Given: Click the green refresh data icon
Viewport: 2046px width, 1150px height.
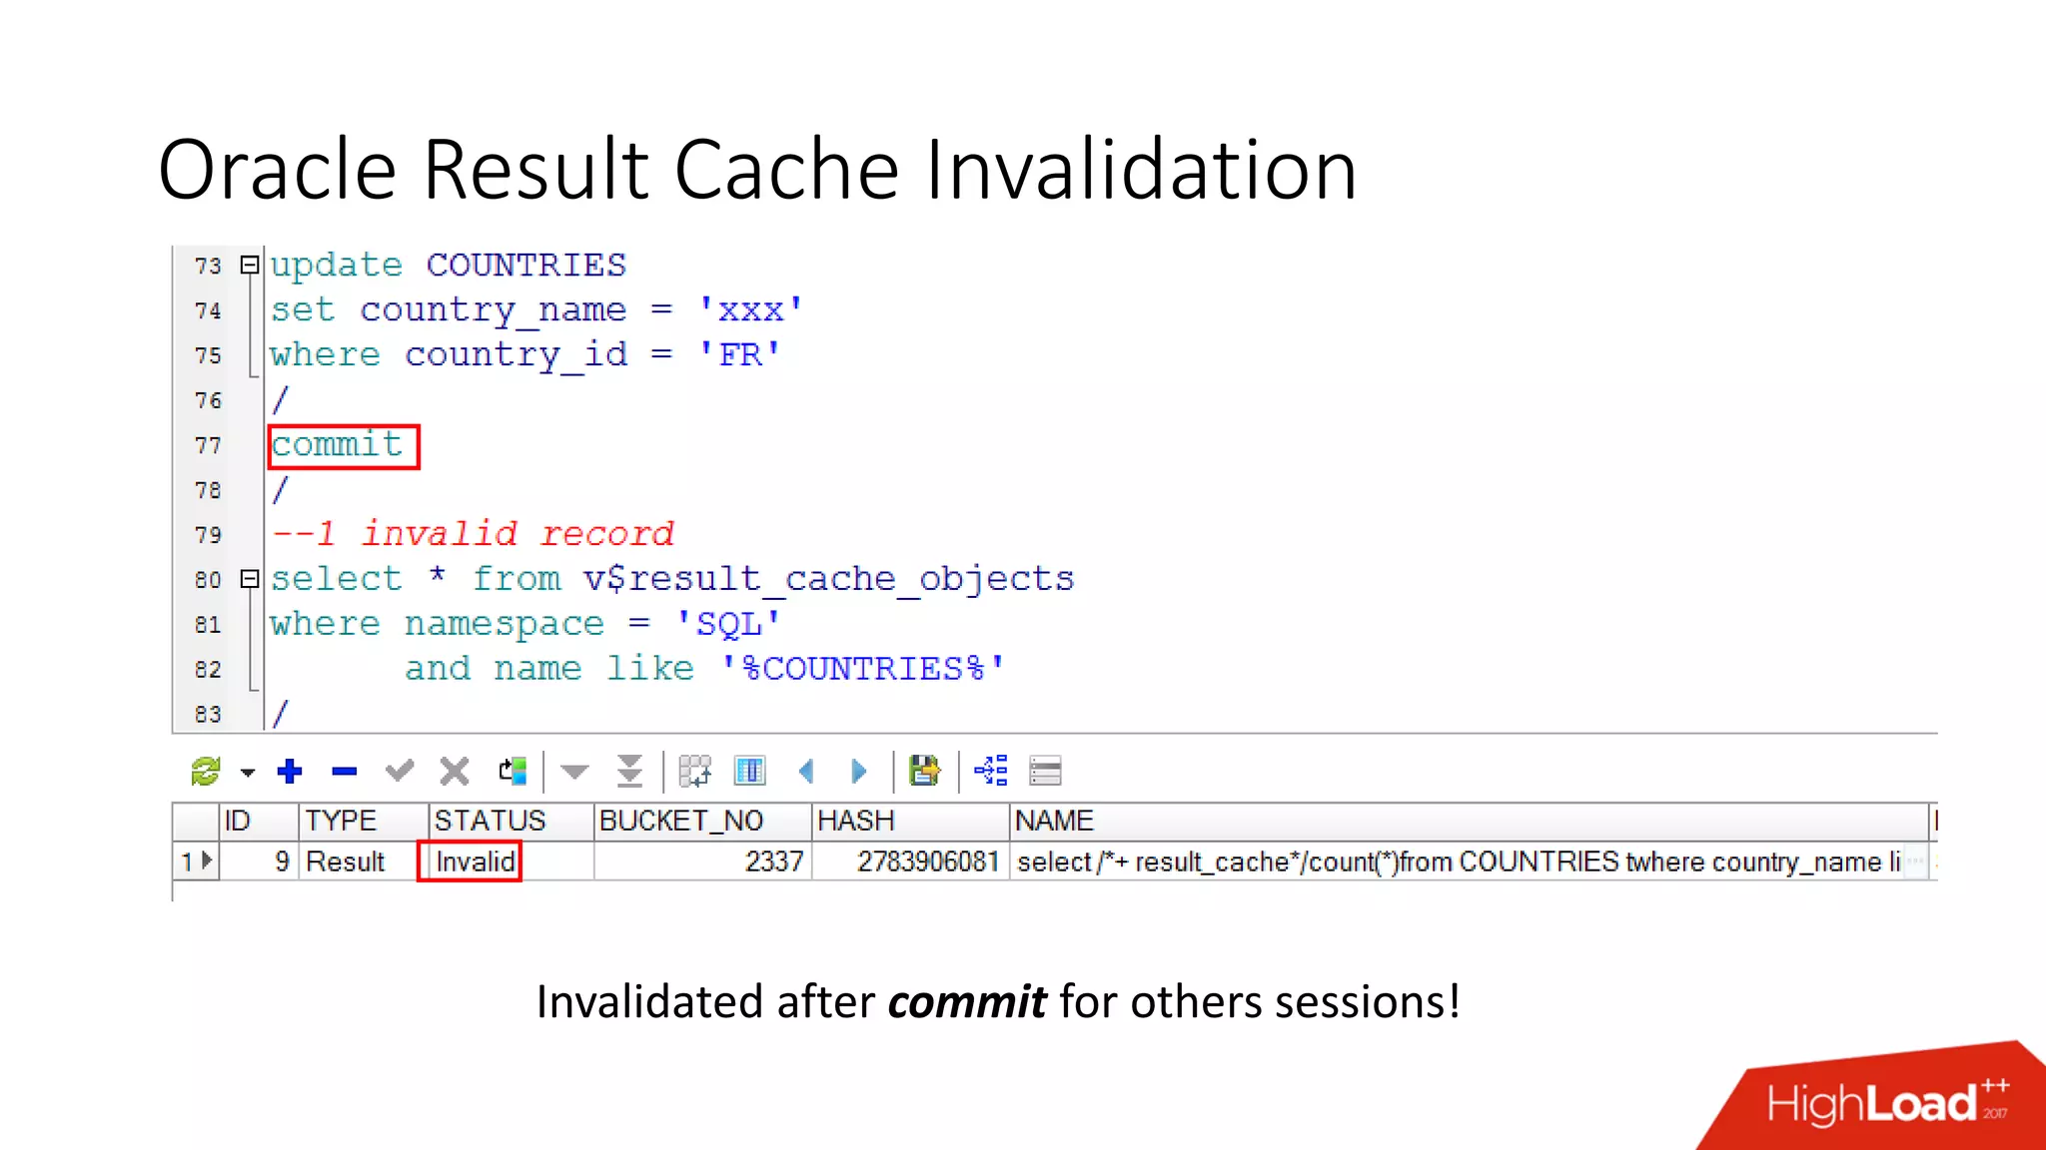Looking at the screenshot, I should click(206, 771).
